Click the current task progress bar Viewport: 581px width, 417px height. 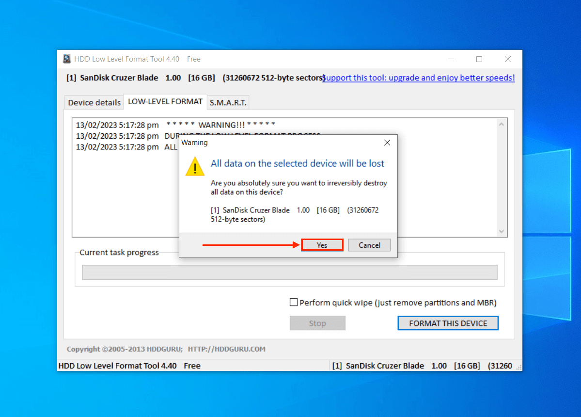pyautogui.click(x=289, y=273)
